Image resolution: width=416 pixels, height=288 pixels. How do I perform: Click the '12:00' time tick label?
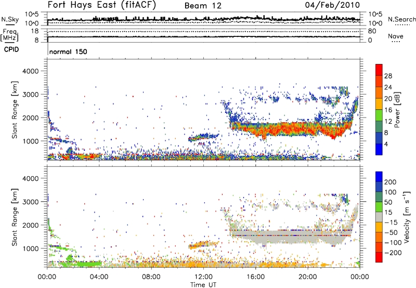pos(203,277)
